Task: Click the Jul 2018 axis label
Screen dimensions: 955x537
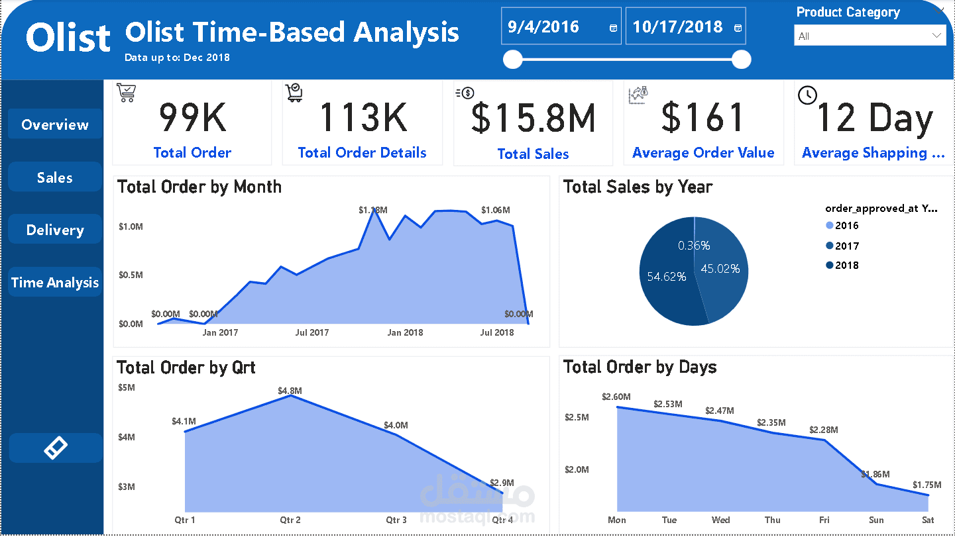Action: point(497,332)
